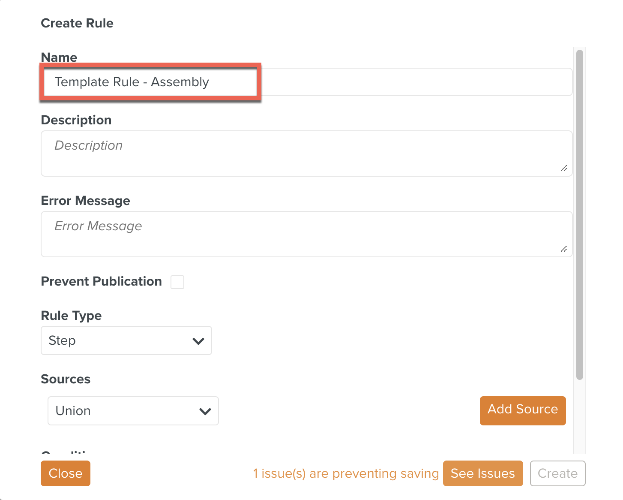Click the Rule Type label
The height and width of the screenshot is (500, 623).
[x=71, y=316]
